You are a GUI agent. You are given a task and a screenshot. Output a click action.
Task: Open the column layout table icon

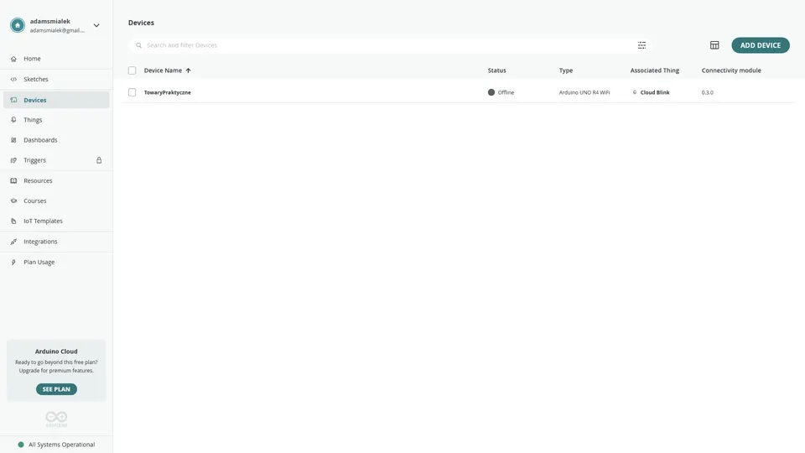coord(714,45)
